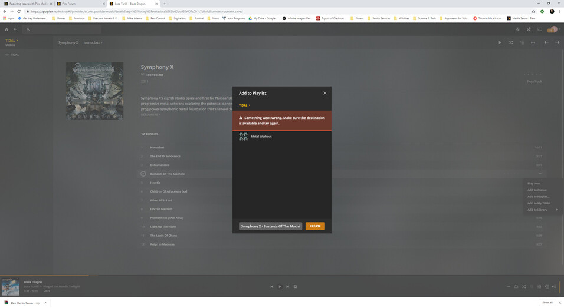Open Symphony X breadcrumb link
The image size is (564, 308).
[x=68, y=42]
